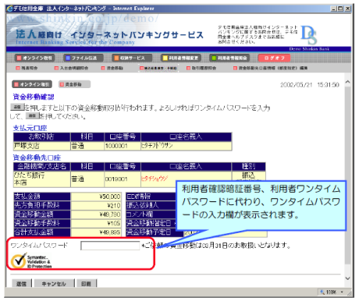Screen dimensions: 359x301
Task: Open the オンライン取引 main menu button
Action: (34, 58)
